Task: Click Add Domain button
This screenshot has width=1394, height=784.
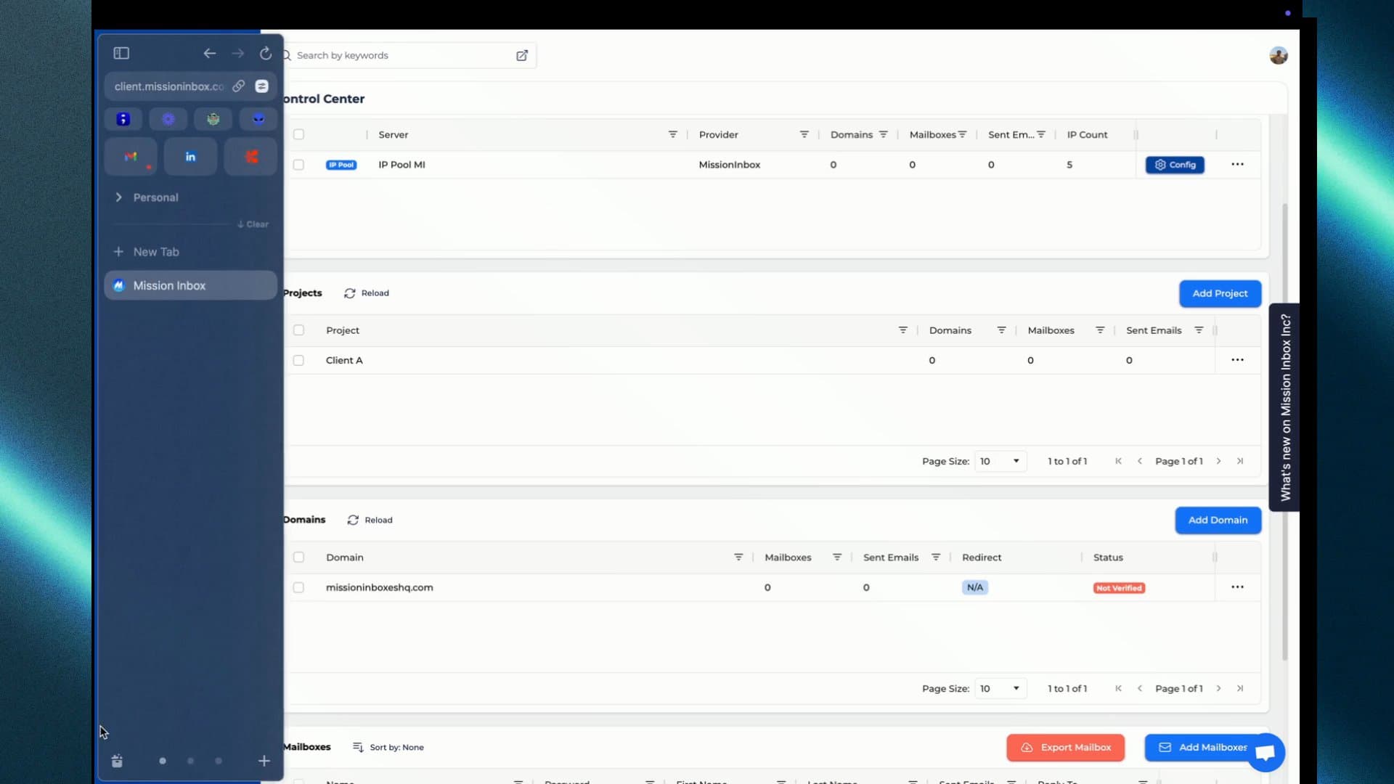Action: click(1218, 520)
